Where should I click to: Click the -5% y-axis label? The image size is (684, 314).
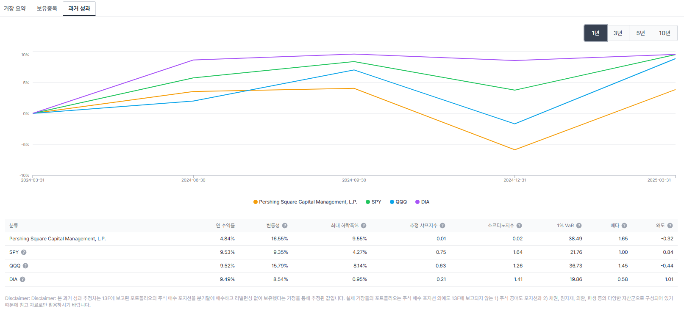point(25,145)
